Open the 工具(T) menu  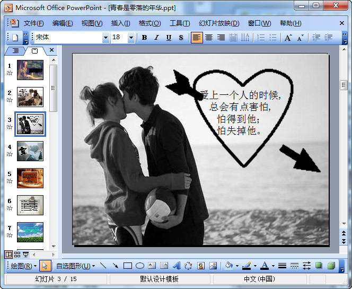[x=180, y=23]
